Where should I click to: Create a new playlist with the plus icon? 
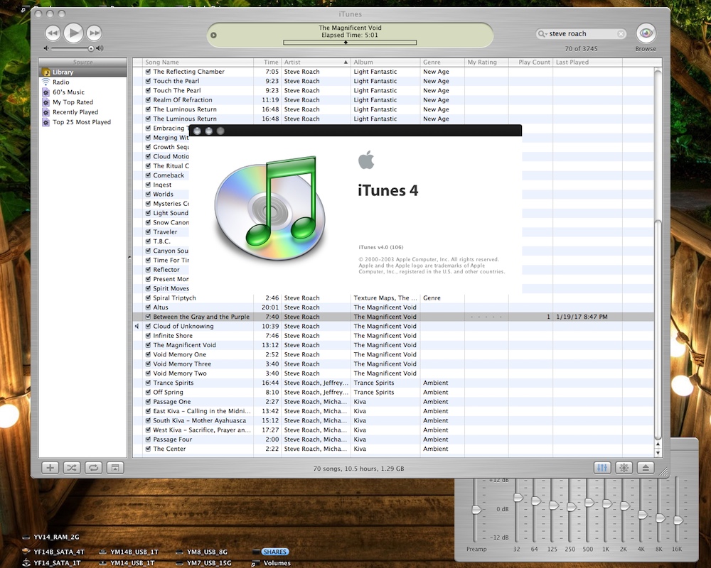(50, 468)
